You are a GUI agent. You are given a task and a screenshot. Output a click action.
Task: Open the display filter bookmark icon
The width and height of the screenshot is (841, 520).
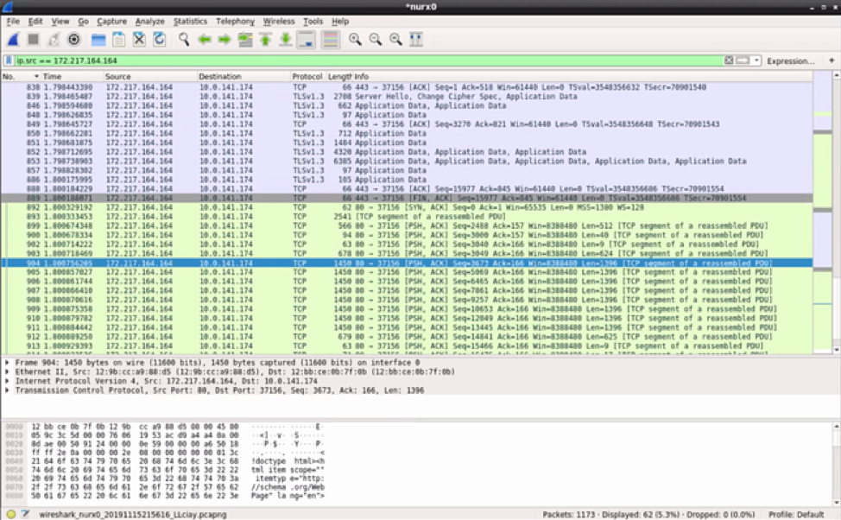coord(9,60)
